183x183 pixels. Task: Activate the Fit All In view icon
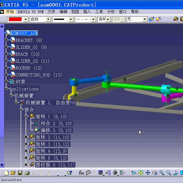pos(141,173)
